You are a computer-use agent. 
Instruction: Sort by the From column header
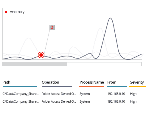[x=112, y=82]
